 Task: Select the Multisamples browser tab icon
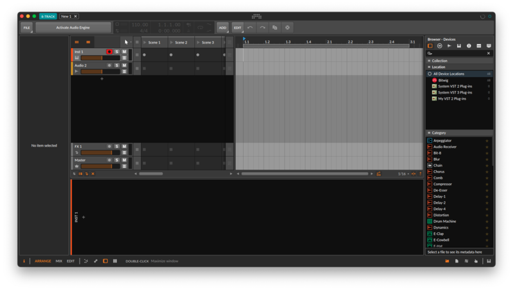point(450,46)
